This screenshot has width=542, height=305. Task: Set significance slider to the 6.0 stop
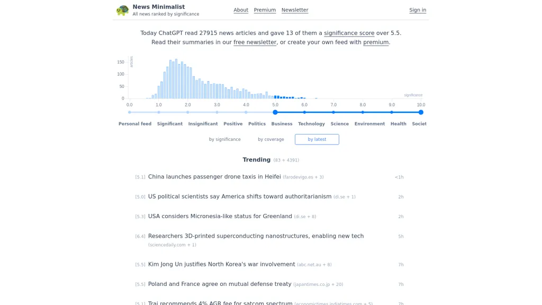pyautogui.click(x=304, y=112)
